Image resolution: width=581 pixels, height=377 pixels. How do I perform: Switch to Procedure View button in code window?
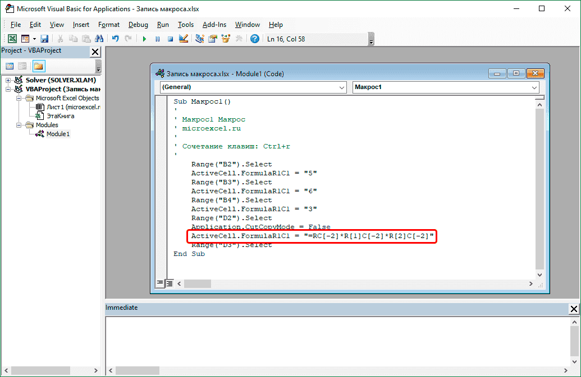(160, 283)
